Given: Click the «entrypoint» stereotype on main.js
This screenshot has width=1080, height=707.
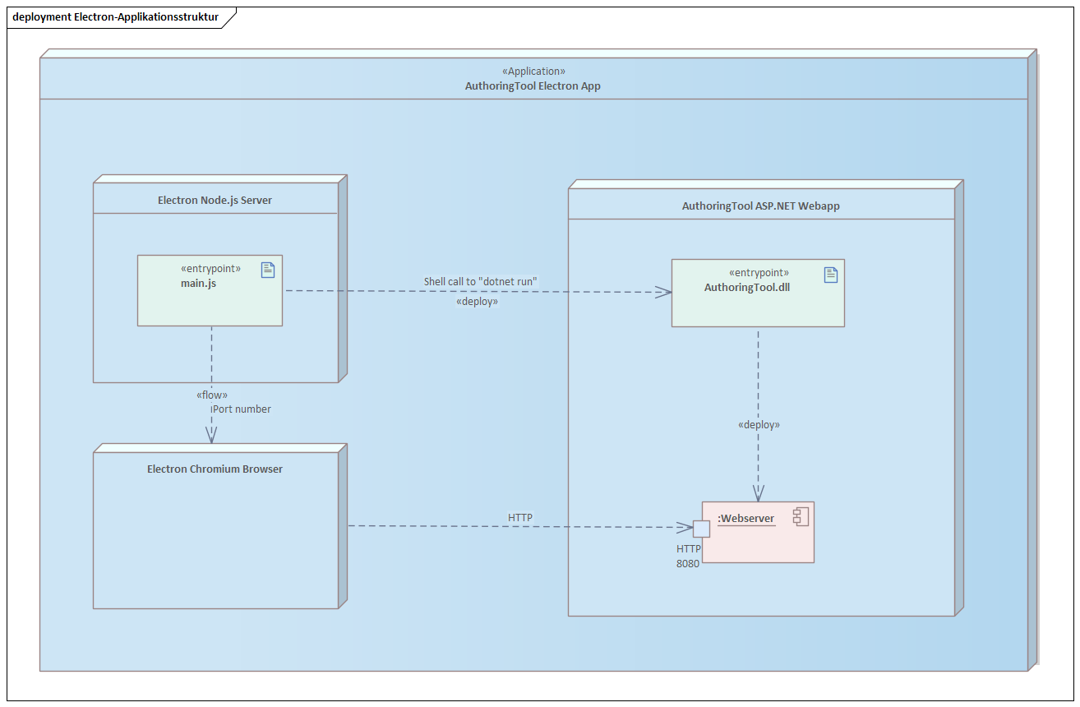Looking at the screenshot, I should 210,268.
